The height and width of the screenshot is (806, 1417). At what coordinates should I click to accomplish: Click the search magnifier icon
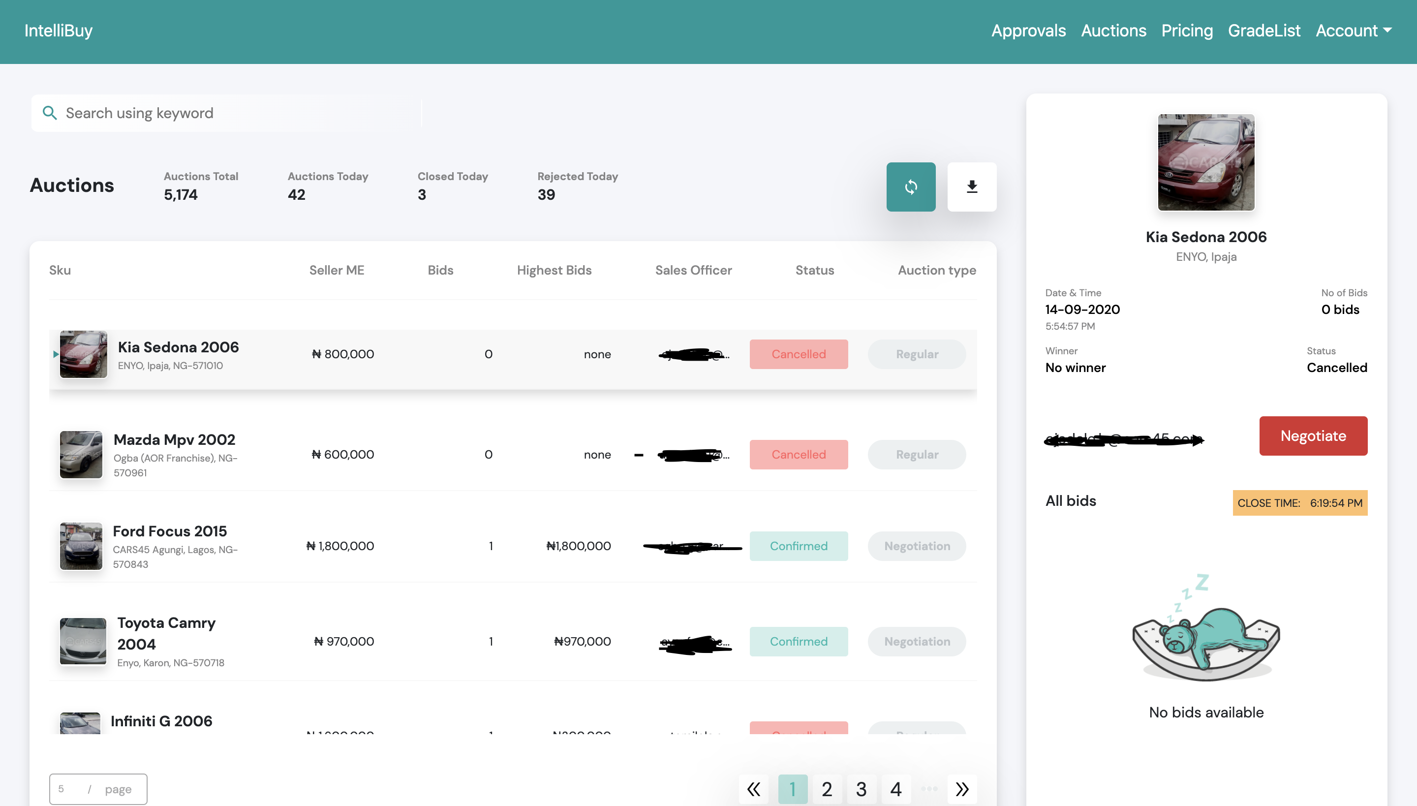[50, 113]
